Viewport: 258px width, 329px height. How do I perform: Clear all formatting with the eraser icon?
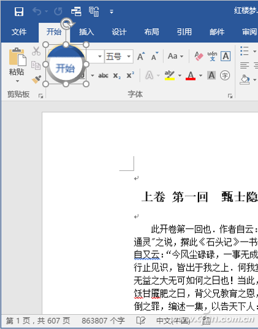pos(199,56)
